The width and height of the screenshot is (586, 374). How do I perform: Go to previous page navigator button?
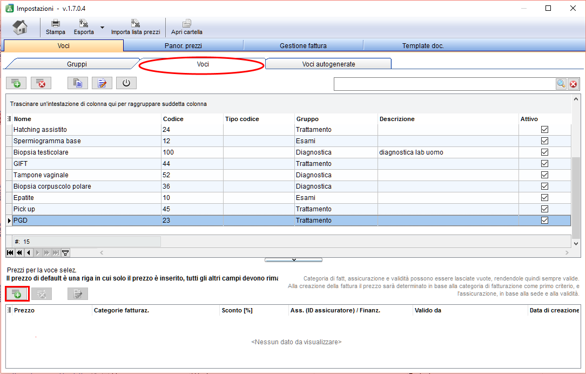coord(19,253)
